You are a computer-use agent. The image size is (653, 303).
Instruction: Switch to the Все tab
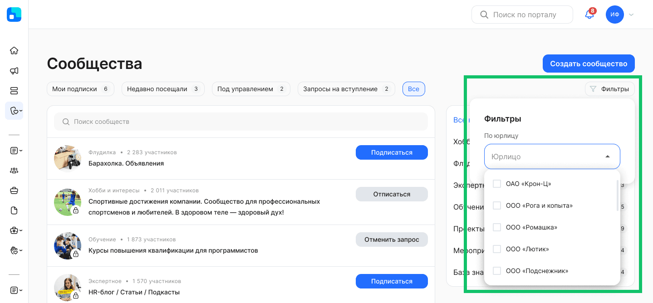coord(413,89)
